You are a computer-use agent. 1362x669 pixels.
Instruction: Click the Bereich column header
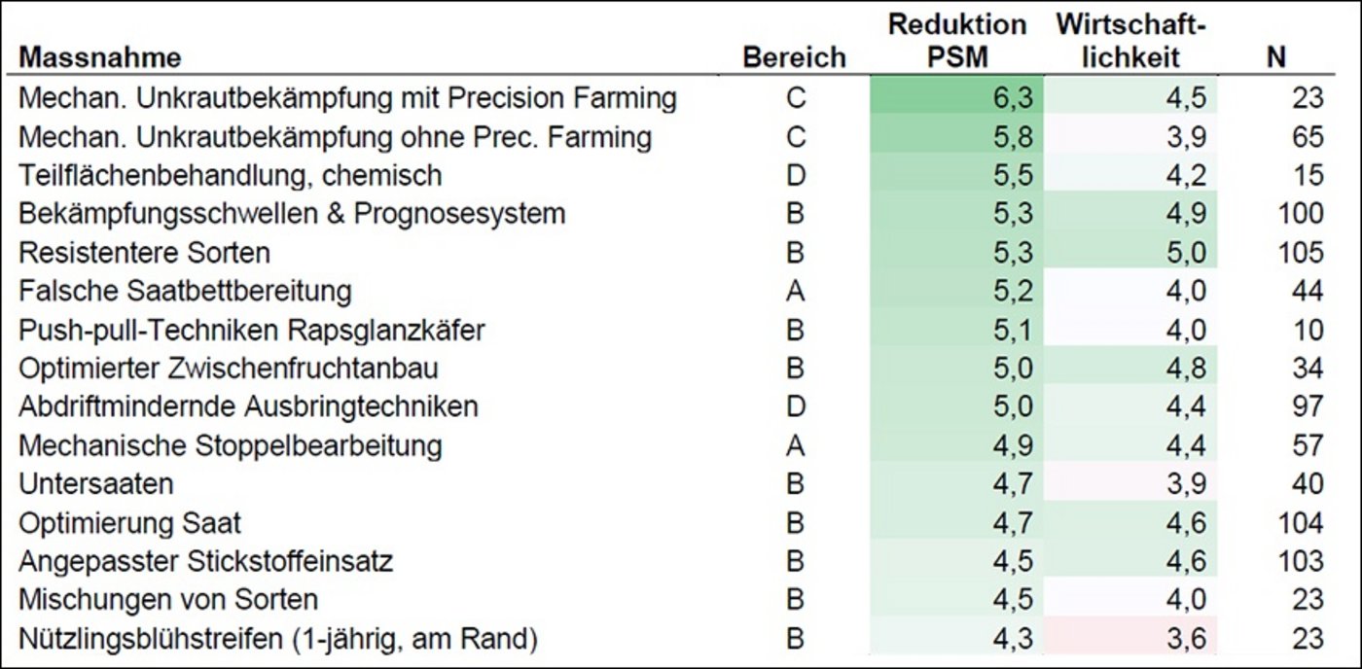(x=794, y=58)
